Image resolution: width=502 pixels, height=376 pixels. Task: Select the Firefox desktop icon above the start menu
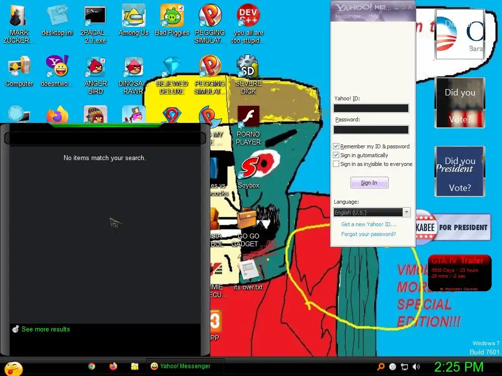click(57, 115)
